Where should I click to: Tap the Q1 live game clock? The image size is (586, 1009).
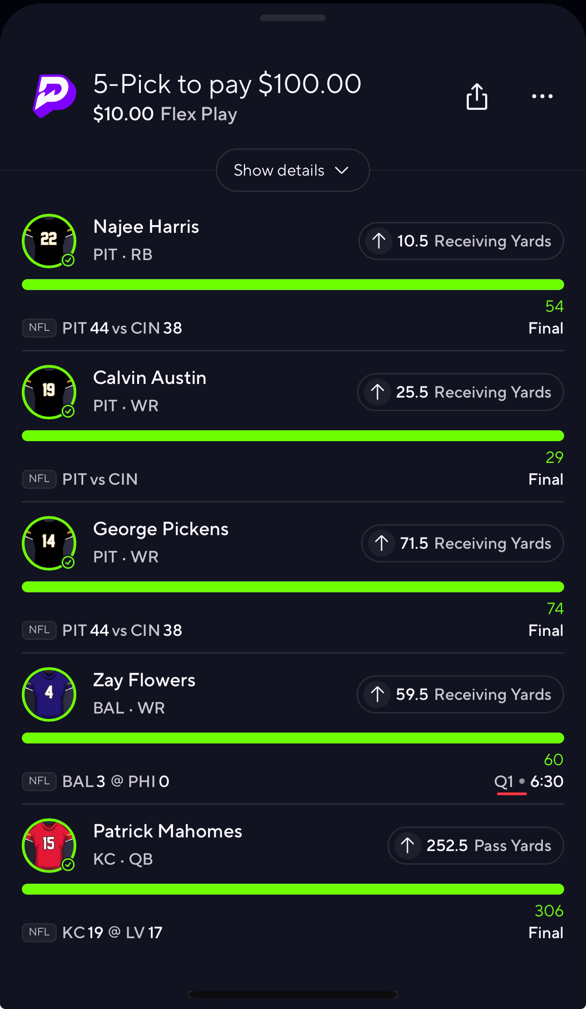coord(528,782)
